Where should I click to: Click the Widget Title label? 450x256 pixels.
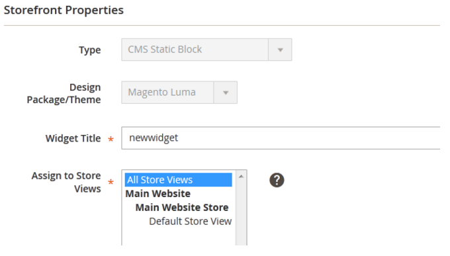point(73,138)
